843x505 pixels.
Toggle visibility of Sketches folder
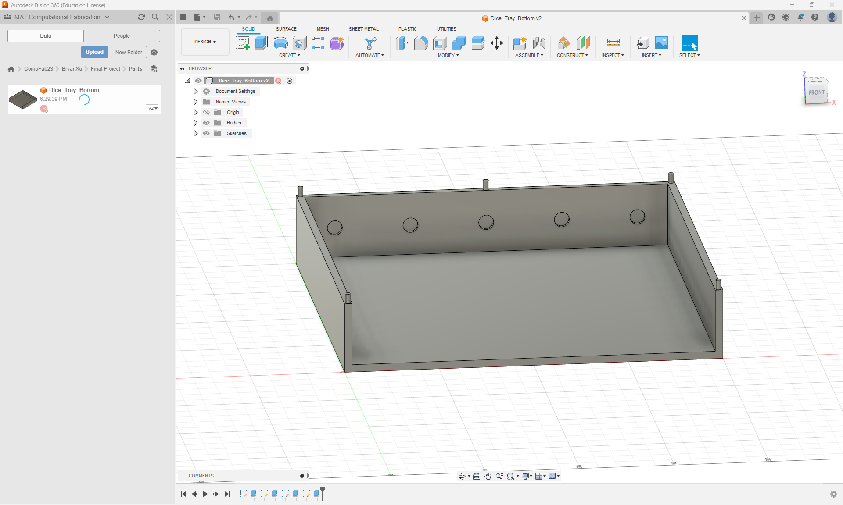click(x=206, y=133)
